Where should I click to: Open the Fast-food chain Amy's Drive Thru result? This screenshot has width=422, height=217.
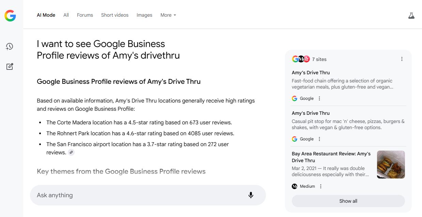click(x=348, y=80)
